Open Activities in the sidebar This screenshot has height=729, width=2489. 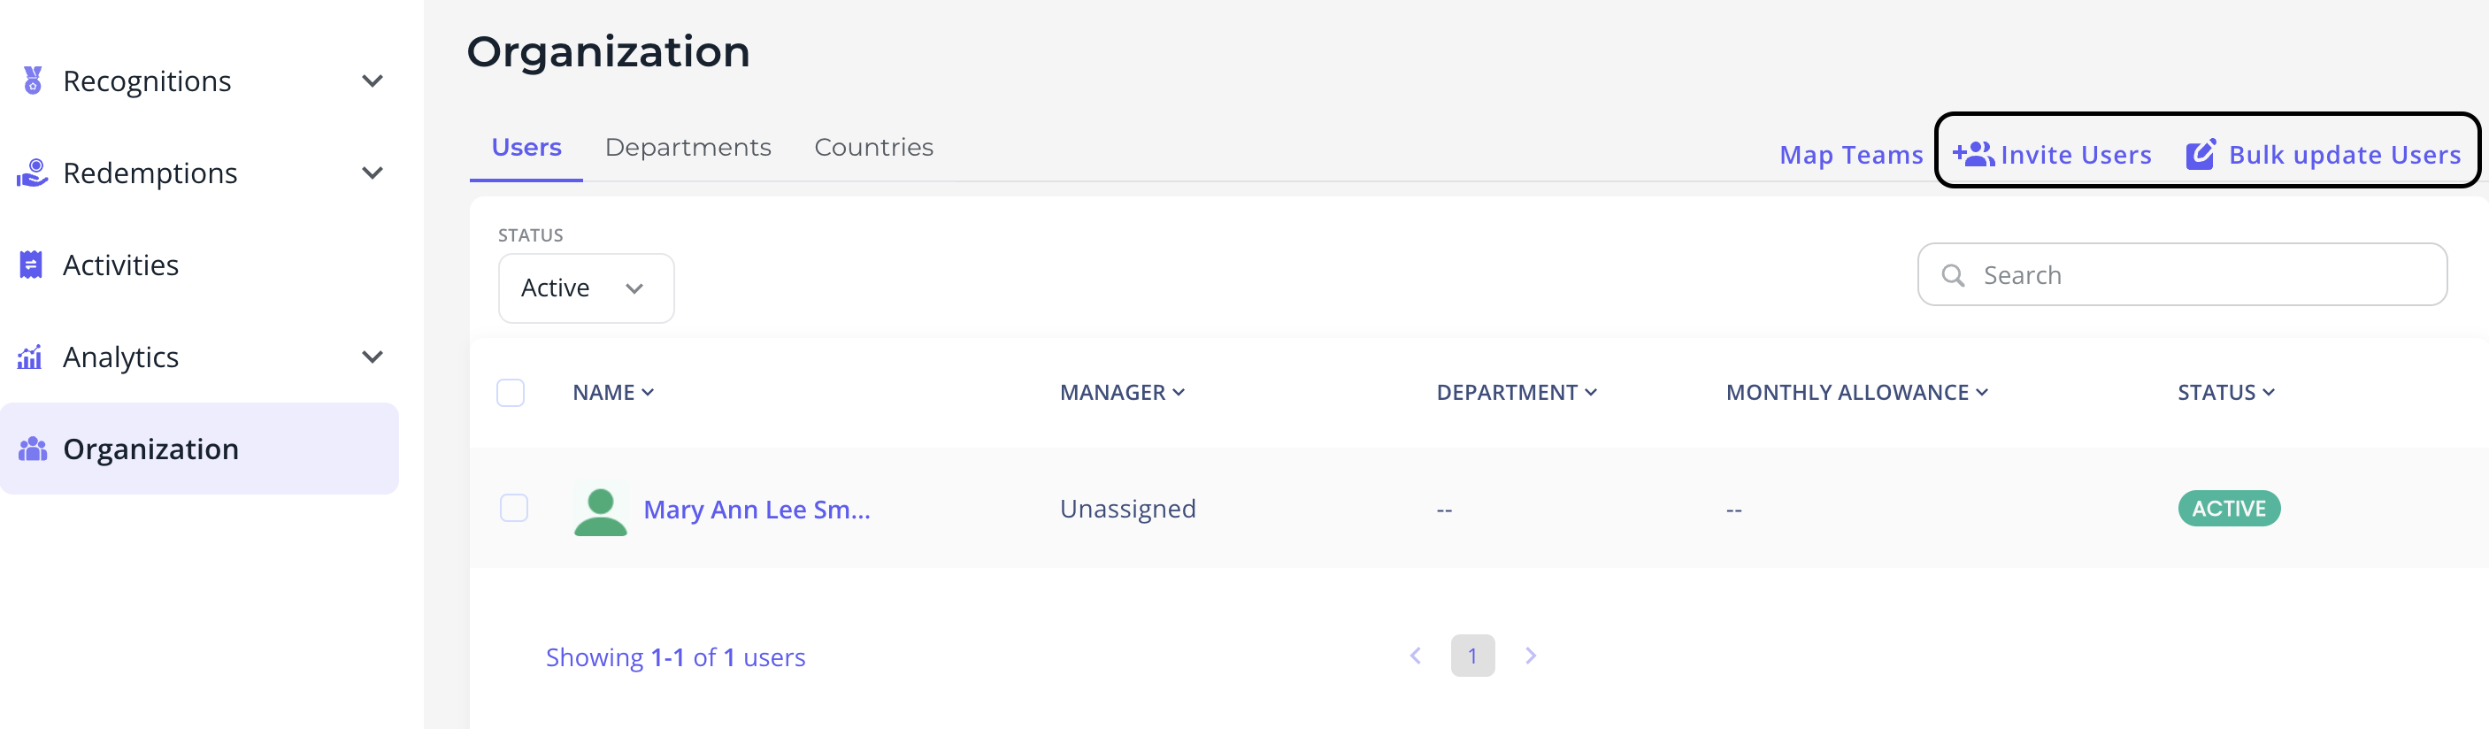click(x=199, y=265)
